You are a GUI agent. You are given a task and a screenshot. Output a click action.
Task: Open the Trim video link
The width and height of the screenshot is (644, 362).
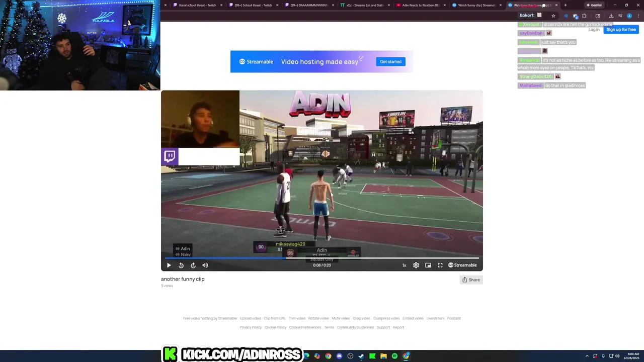(297, 318)
